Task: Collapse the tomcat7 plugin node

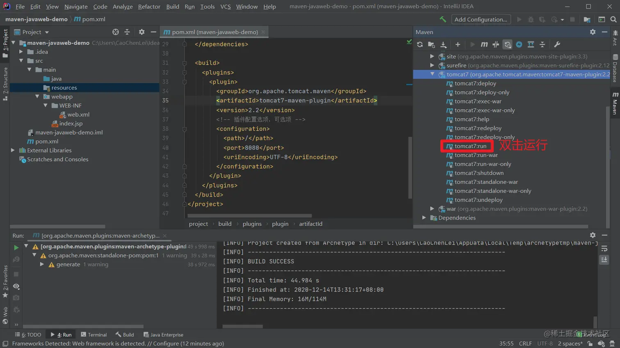Action: click(432, 74)
